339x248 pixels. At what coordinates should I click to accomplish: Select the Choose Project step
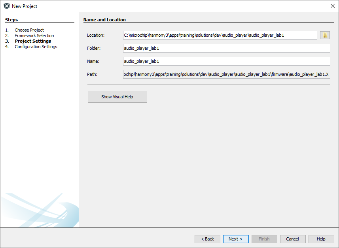click(29, 30)
